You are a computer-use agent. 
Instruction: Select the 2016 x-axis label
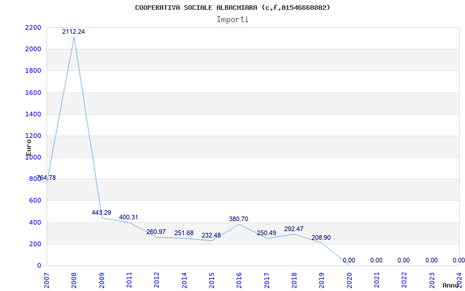click(239, 281)
